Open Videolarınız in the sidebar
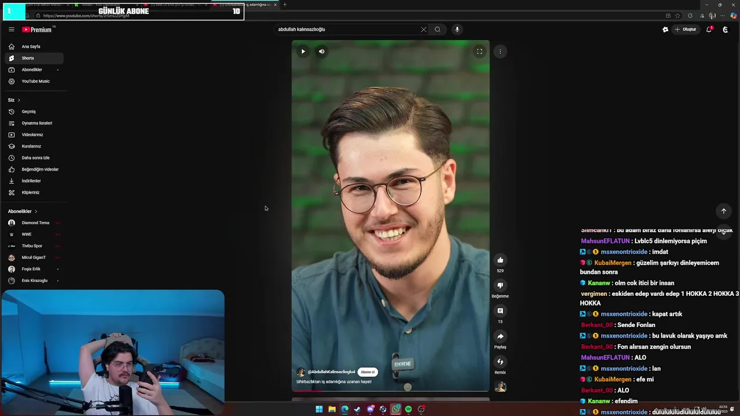The width and height of the screenshot is (740, 416). click(x=35, y=135)
